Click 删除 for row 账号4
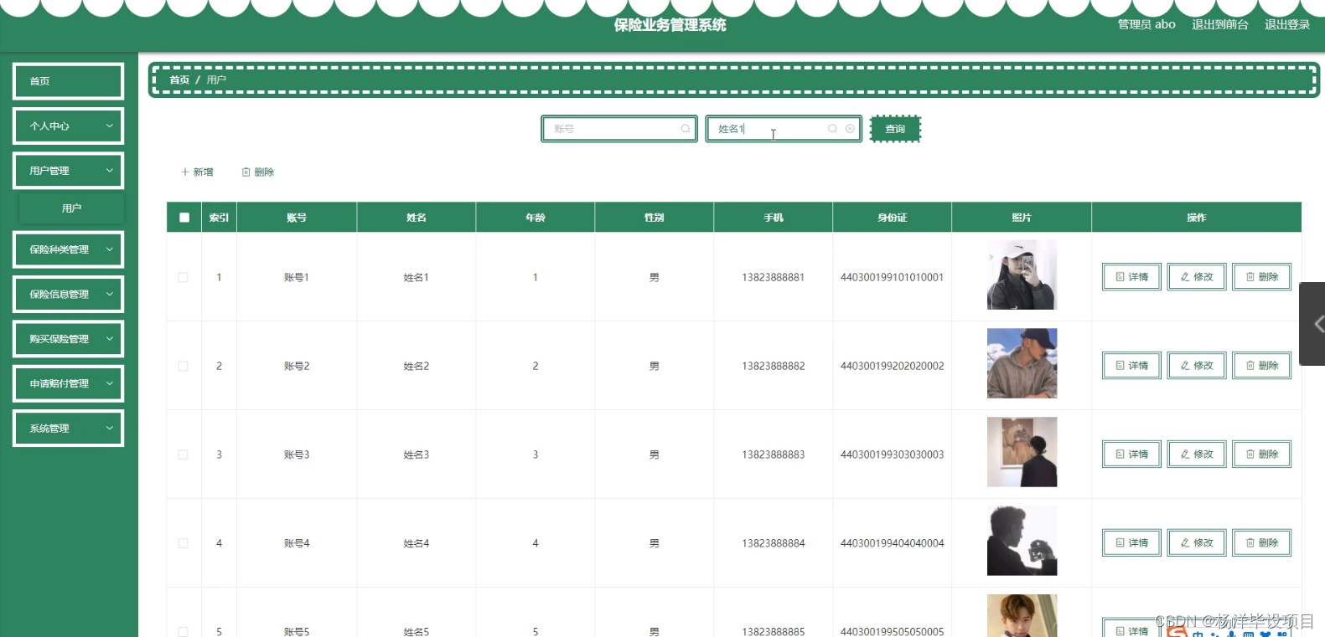This screenshot has width=1325, height=637. 1261,543
